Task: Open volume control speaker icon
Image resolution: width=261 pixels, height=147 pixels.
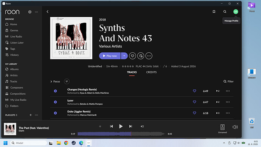Action: [235, 127]
